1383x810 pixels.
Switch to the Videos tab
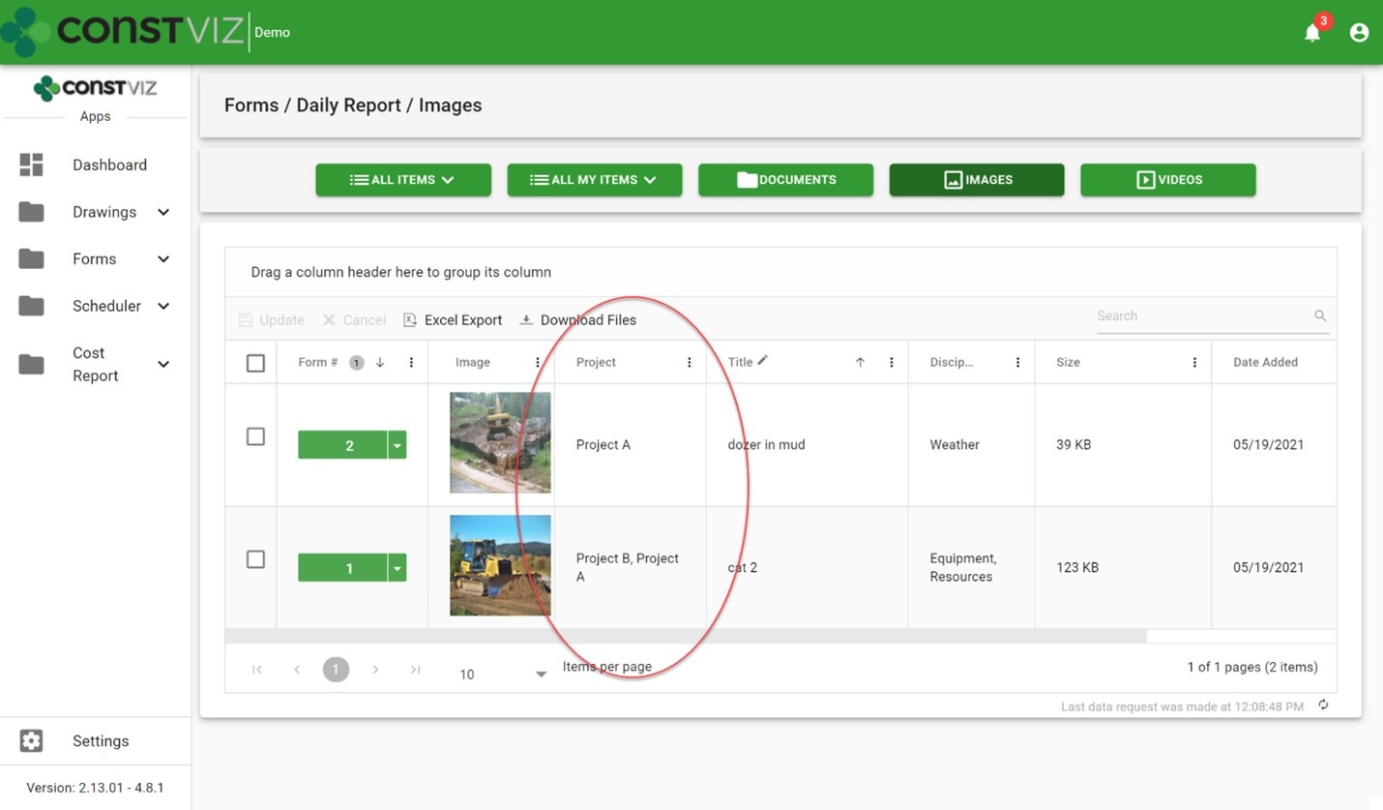(1167, 180)
